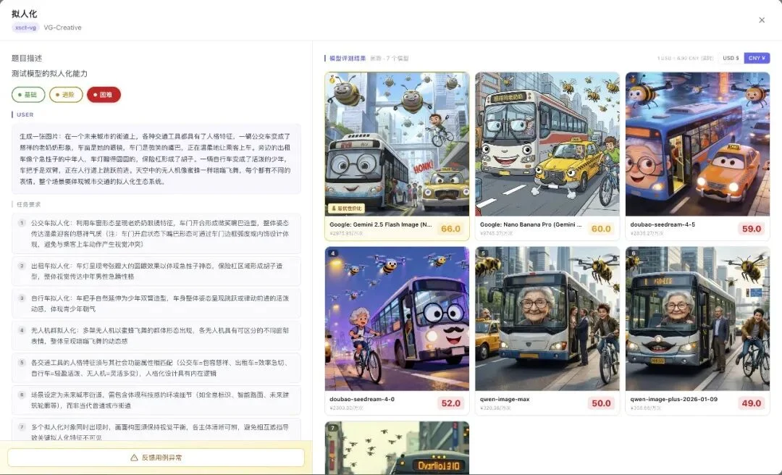
Task: Click the green dot icon inside the 基础 tag
Action: (18, 94)
